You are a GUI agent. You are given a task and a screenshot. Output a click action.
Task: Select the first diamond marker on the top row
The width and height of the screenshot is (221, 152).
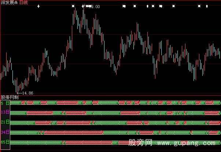click(x=148, y=6)
